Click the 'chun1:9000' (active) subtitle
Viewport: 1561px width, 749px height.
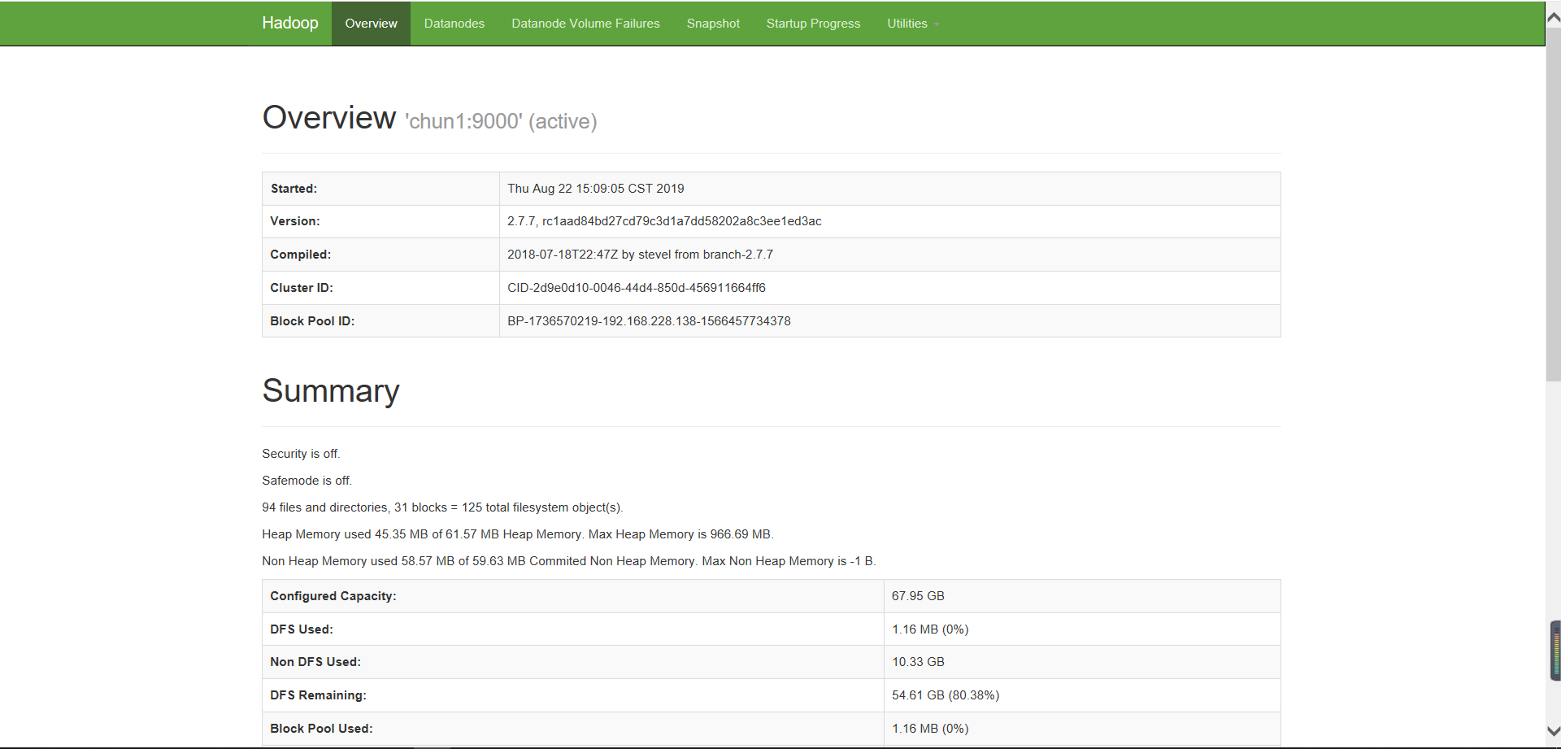click(x=501, y=121)
